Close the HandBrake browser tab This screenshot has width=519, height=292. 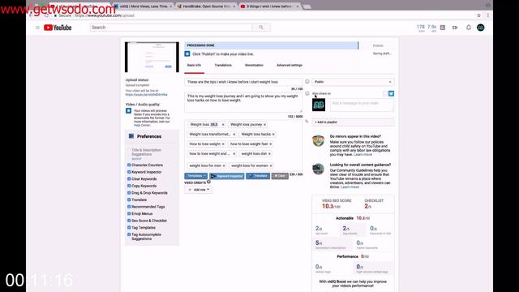pyautogui.click(x=234, y=6)
